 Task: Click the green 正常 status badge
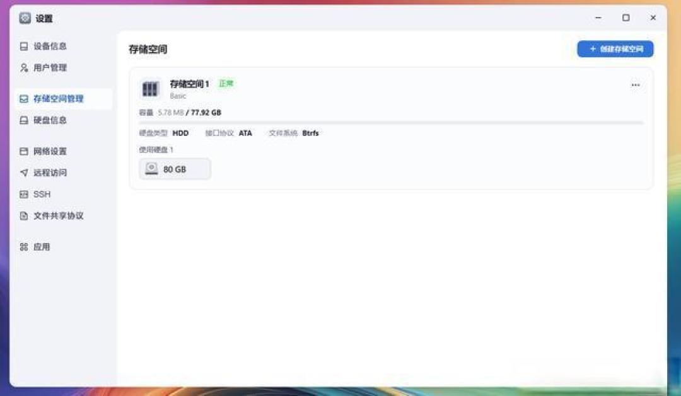tap(226, 83)
